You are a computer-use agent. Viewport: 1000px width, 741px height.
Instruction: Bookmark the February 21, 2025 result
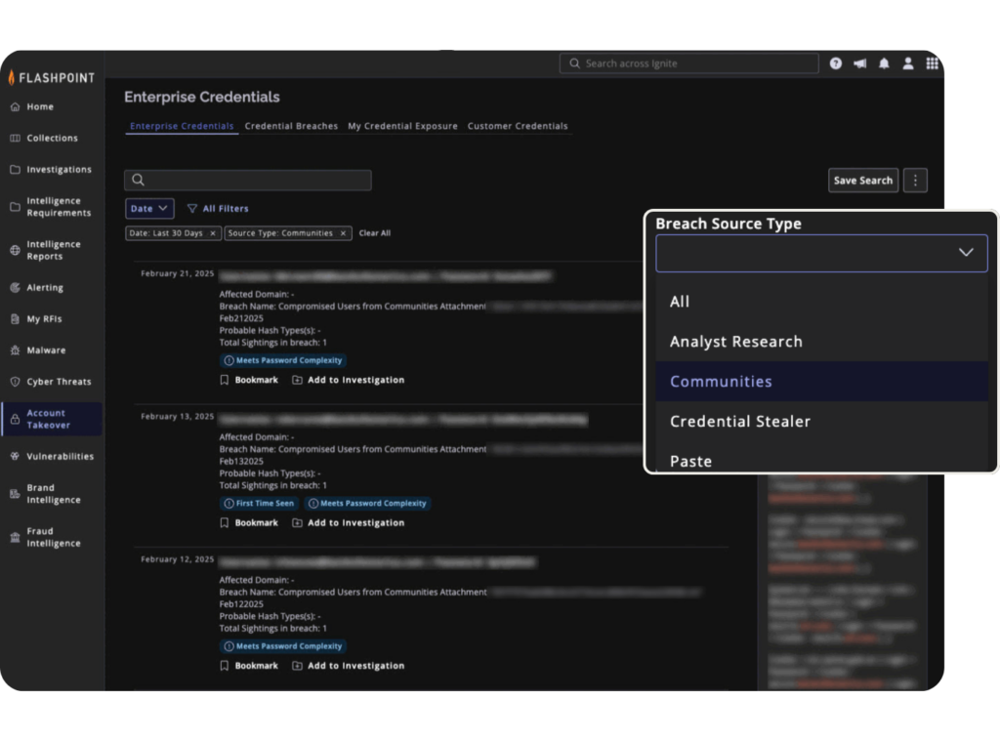coord(249,380)
